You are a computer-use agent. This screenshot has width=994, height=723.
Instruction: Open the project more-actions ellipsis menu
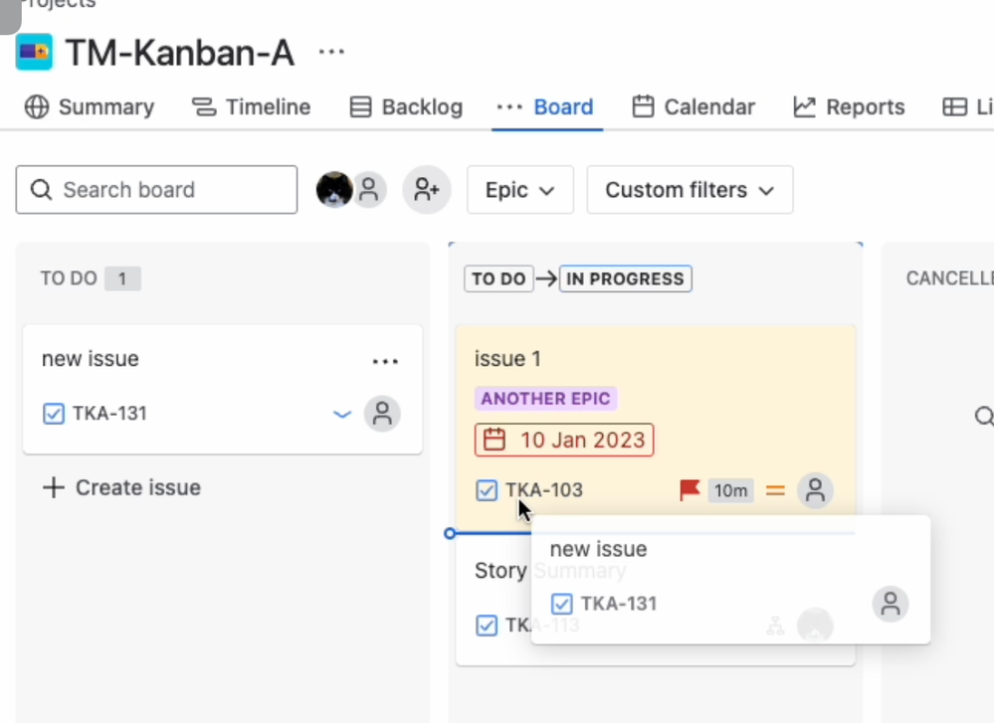click(x=331, y=52)
